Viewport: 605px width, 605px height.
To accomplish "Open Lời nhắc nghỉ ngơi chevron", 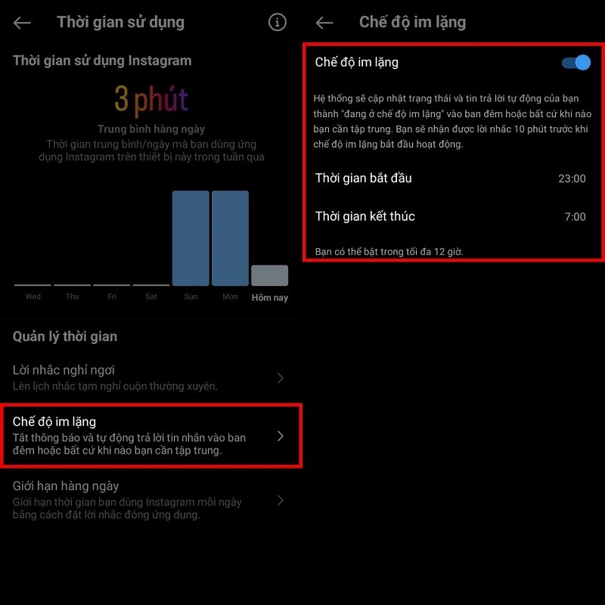I will [x=281, y=378].
